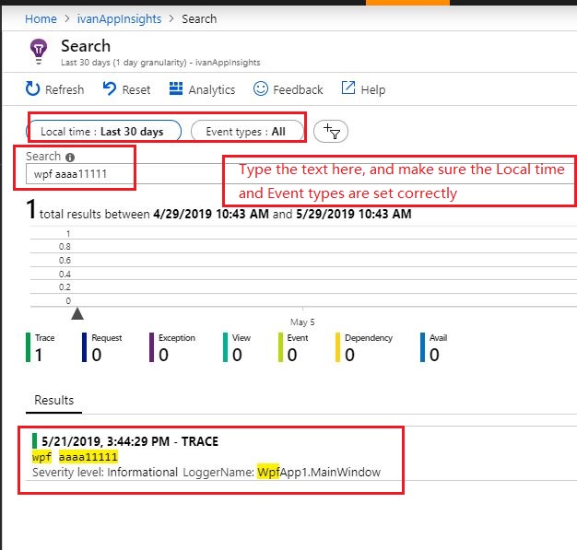Filter by Exception count tile
The image size is (577, 550).
tap(172, 347)
